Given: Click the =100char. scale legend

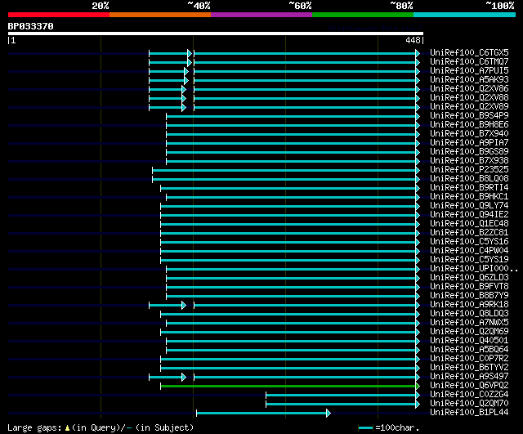Looking at the screenshot, I should 389,428.
